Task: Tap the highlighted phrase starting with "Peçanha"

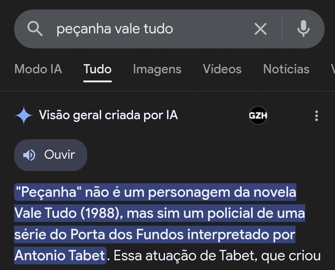Action: point(46,192)
